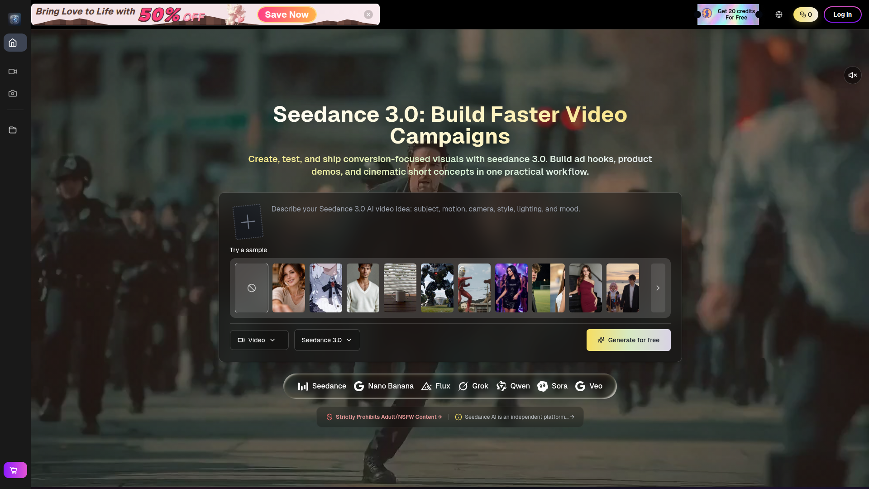Unmute the background video sound
Image resolution: width=869 pixels, height=489 pixels.
point(852,75)
